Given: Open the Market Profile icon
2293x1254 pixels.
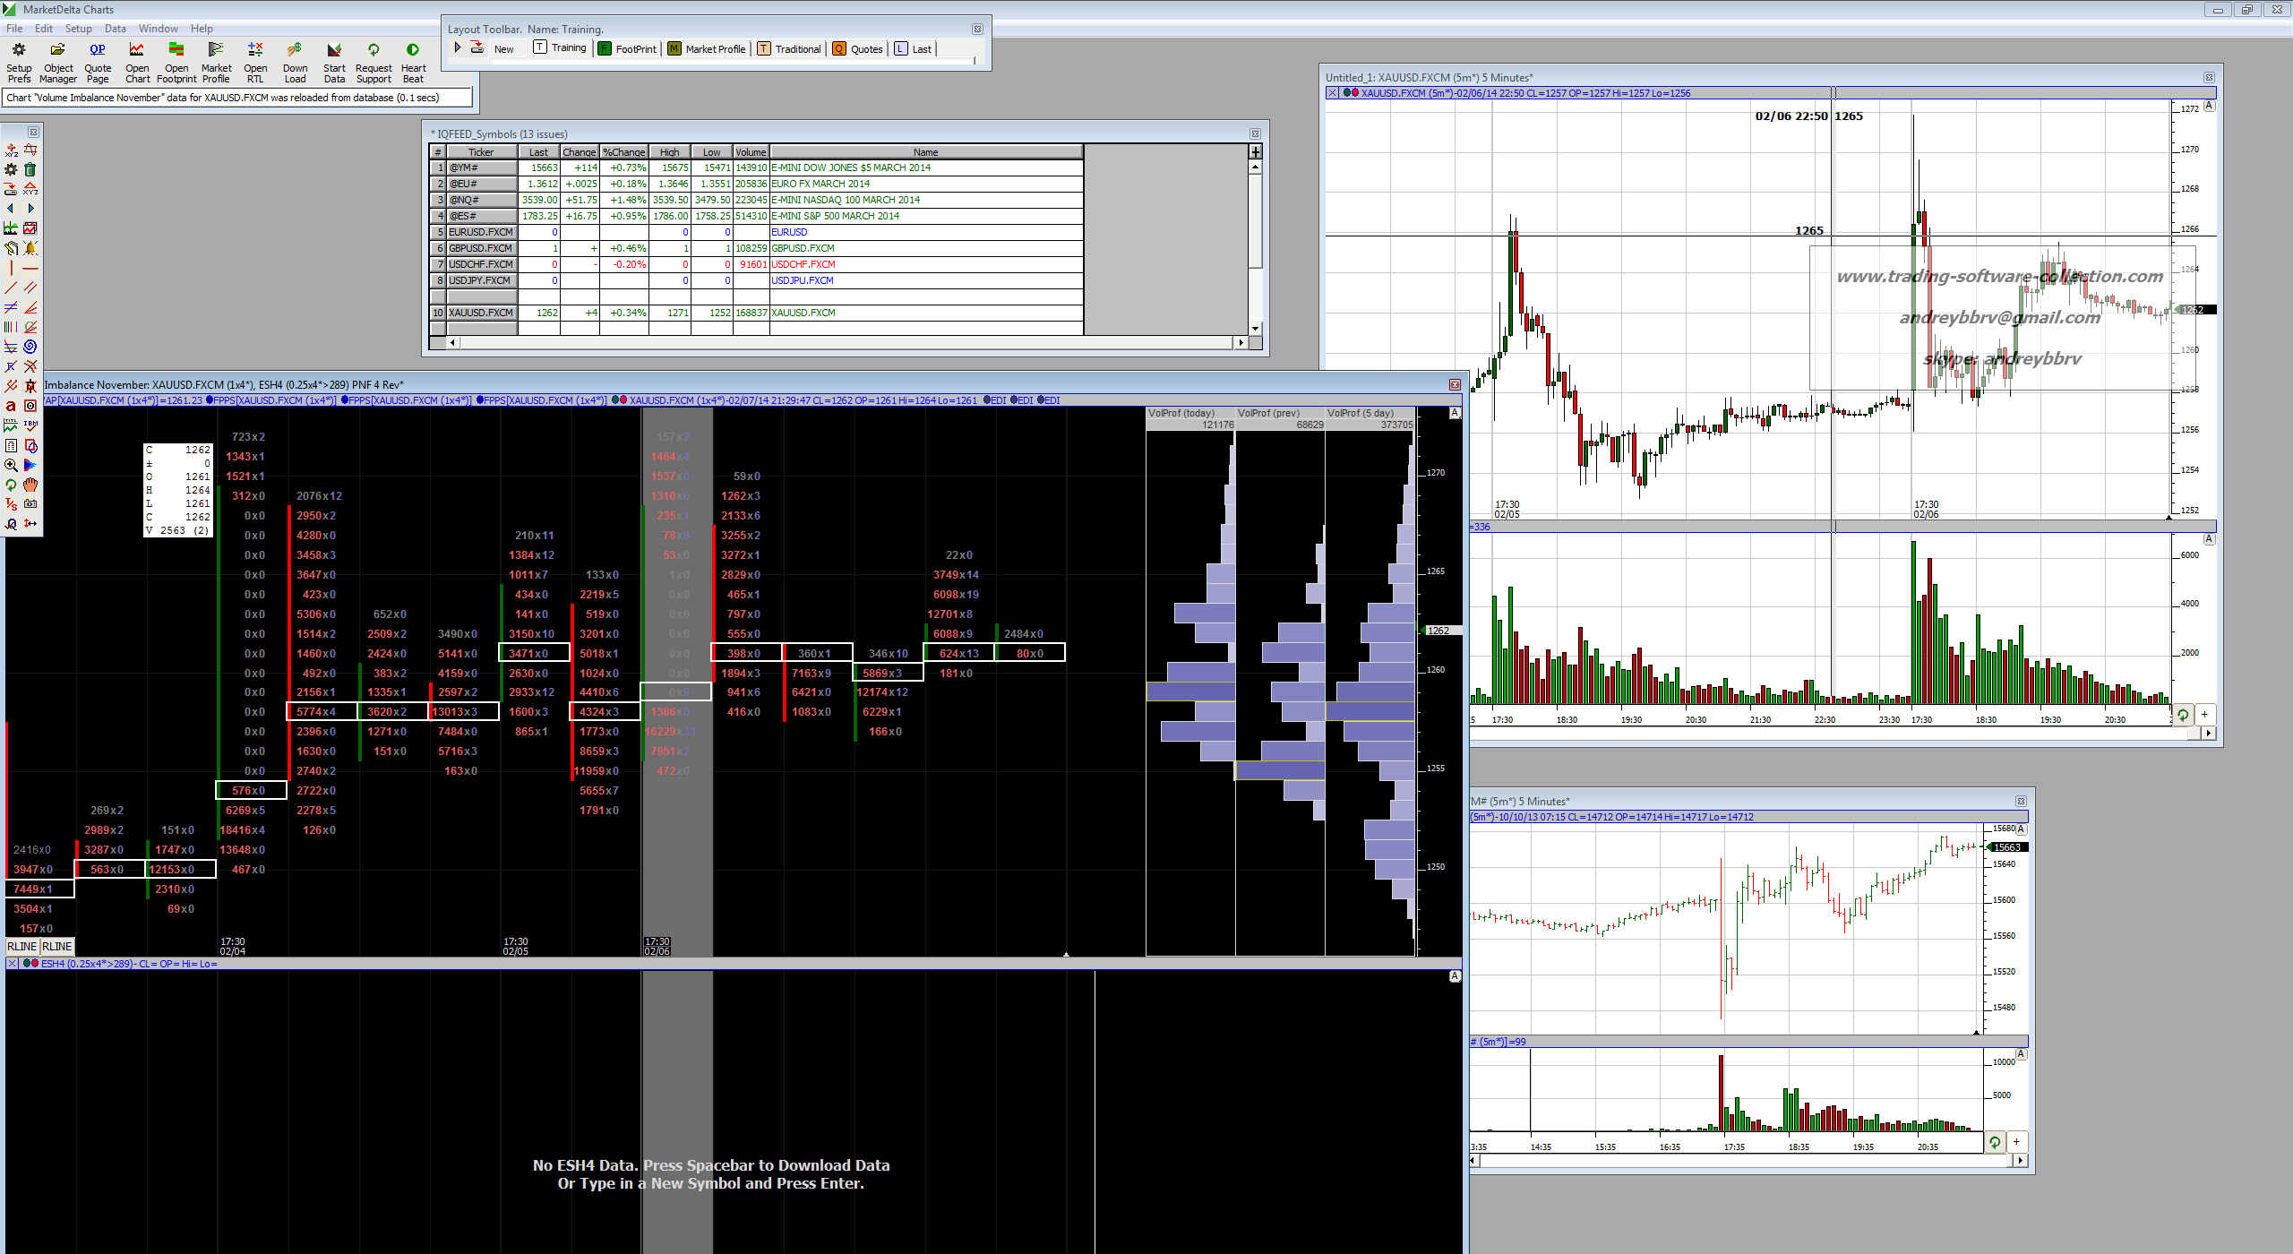Looking at the screenshot, I should pos(216,51).
